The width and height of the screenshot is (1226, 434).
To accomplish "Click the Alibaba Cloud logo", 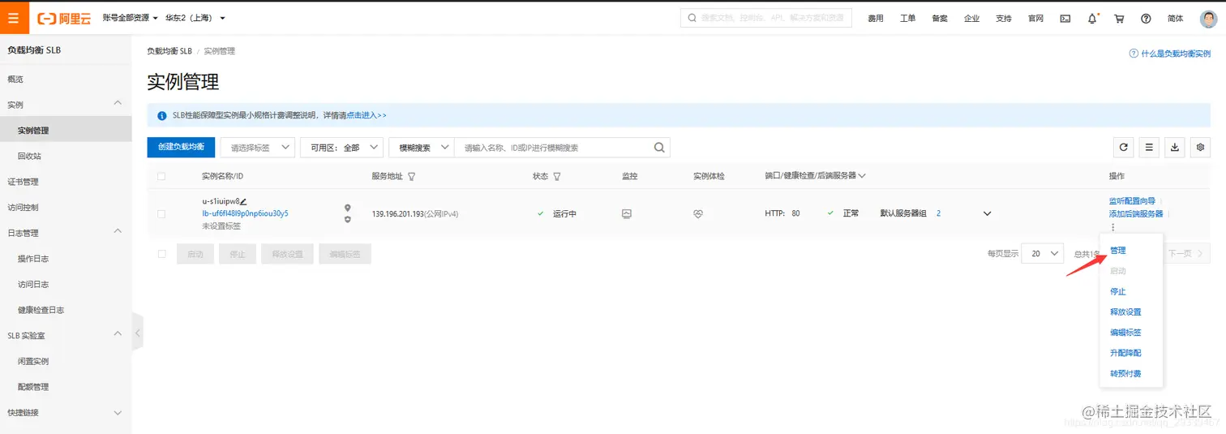I will 63,18.
